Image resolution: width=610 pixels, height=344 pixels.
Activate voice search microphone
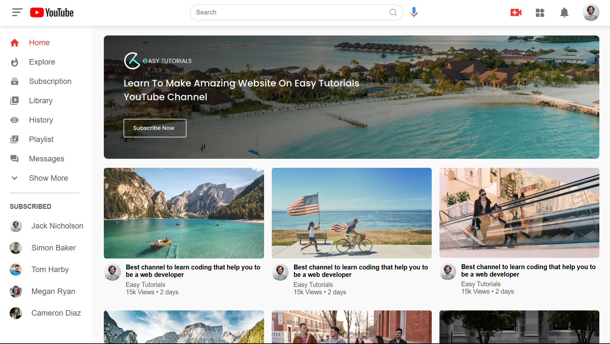(414, 12)
